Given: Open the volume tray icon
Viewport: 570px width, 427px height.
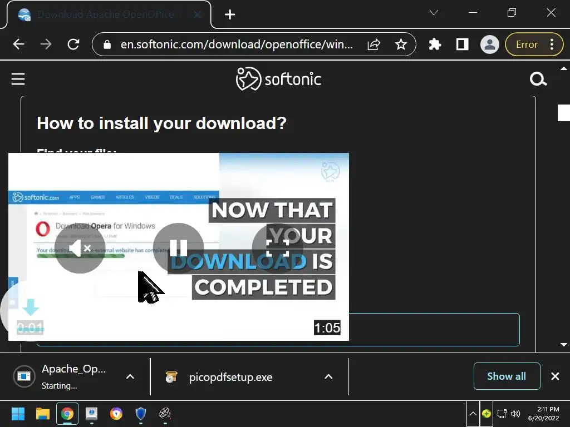Looking at the screenshot, I should click(x=515, y=414).
